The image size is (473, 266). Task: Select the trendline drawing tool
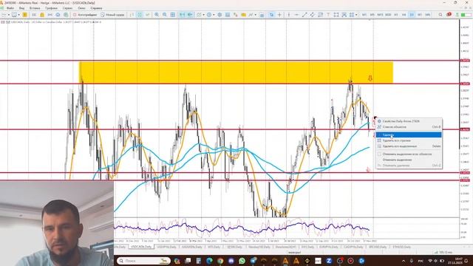click(304, 15)
